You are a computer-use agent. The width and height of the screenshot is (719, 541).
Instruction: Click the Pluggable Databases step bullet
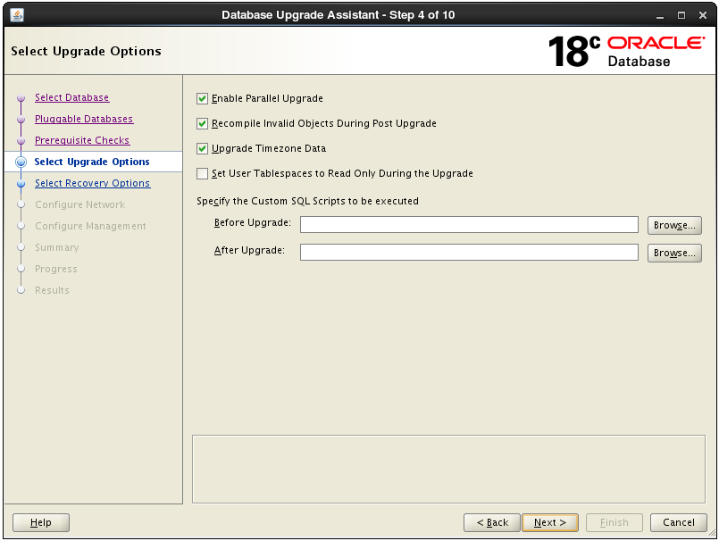21,120
